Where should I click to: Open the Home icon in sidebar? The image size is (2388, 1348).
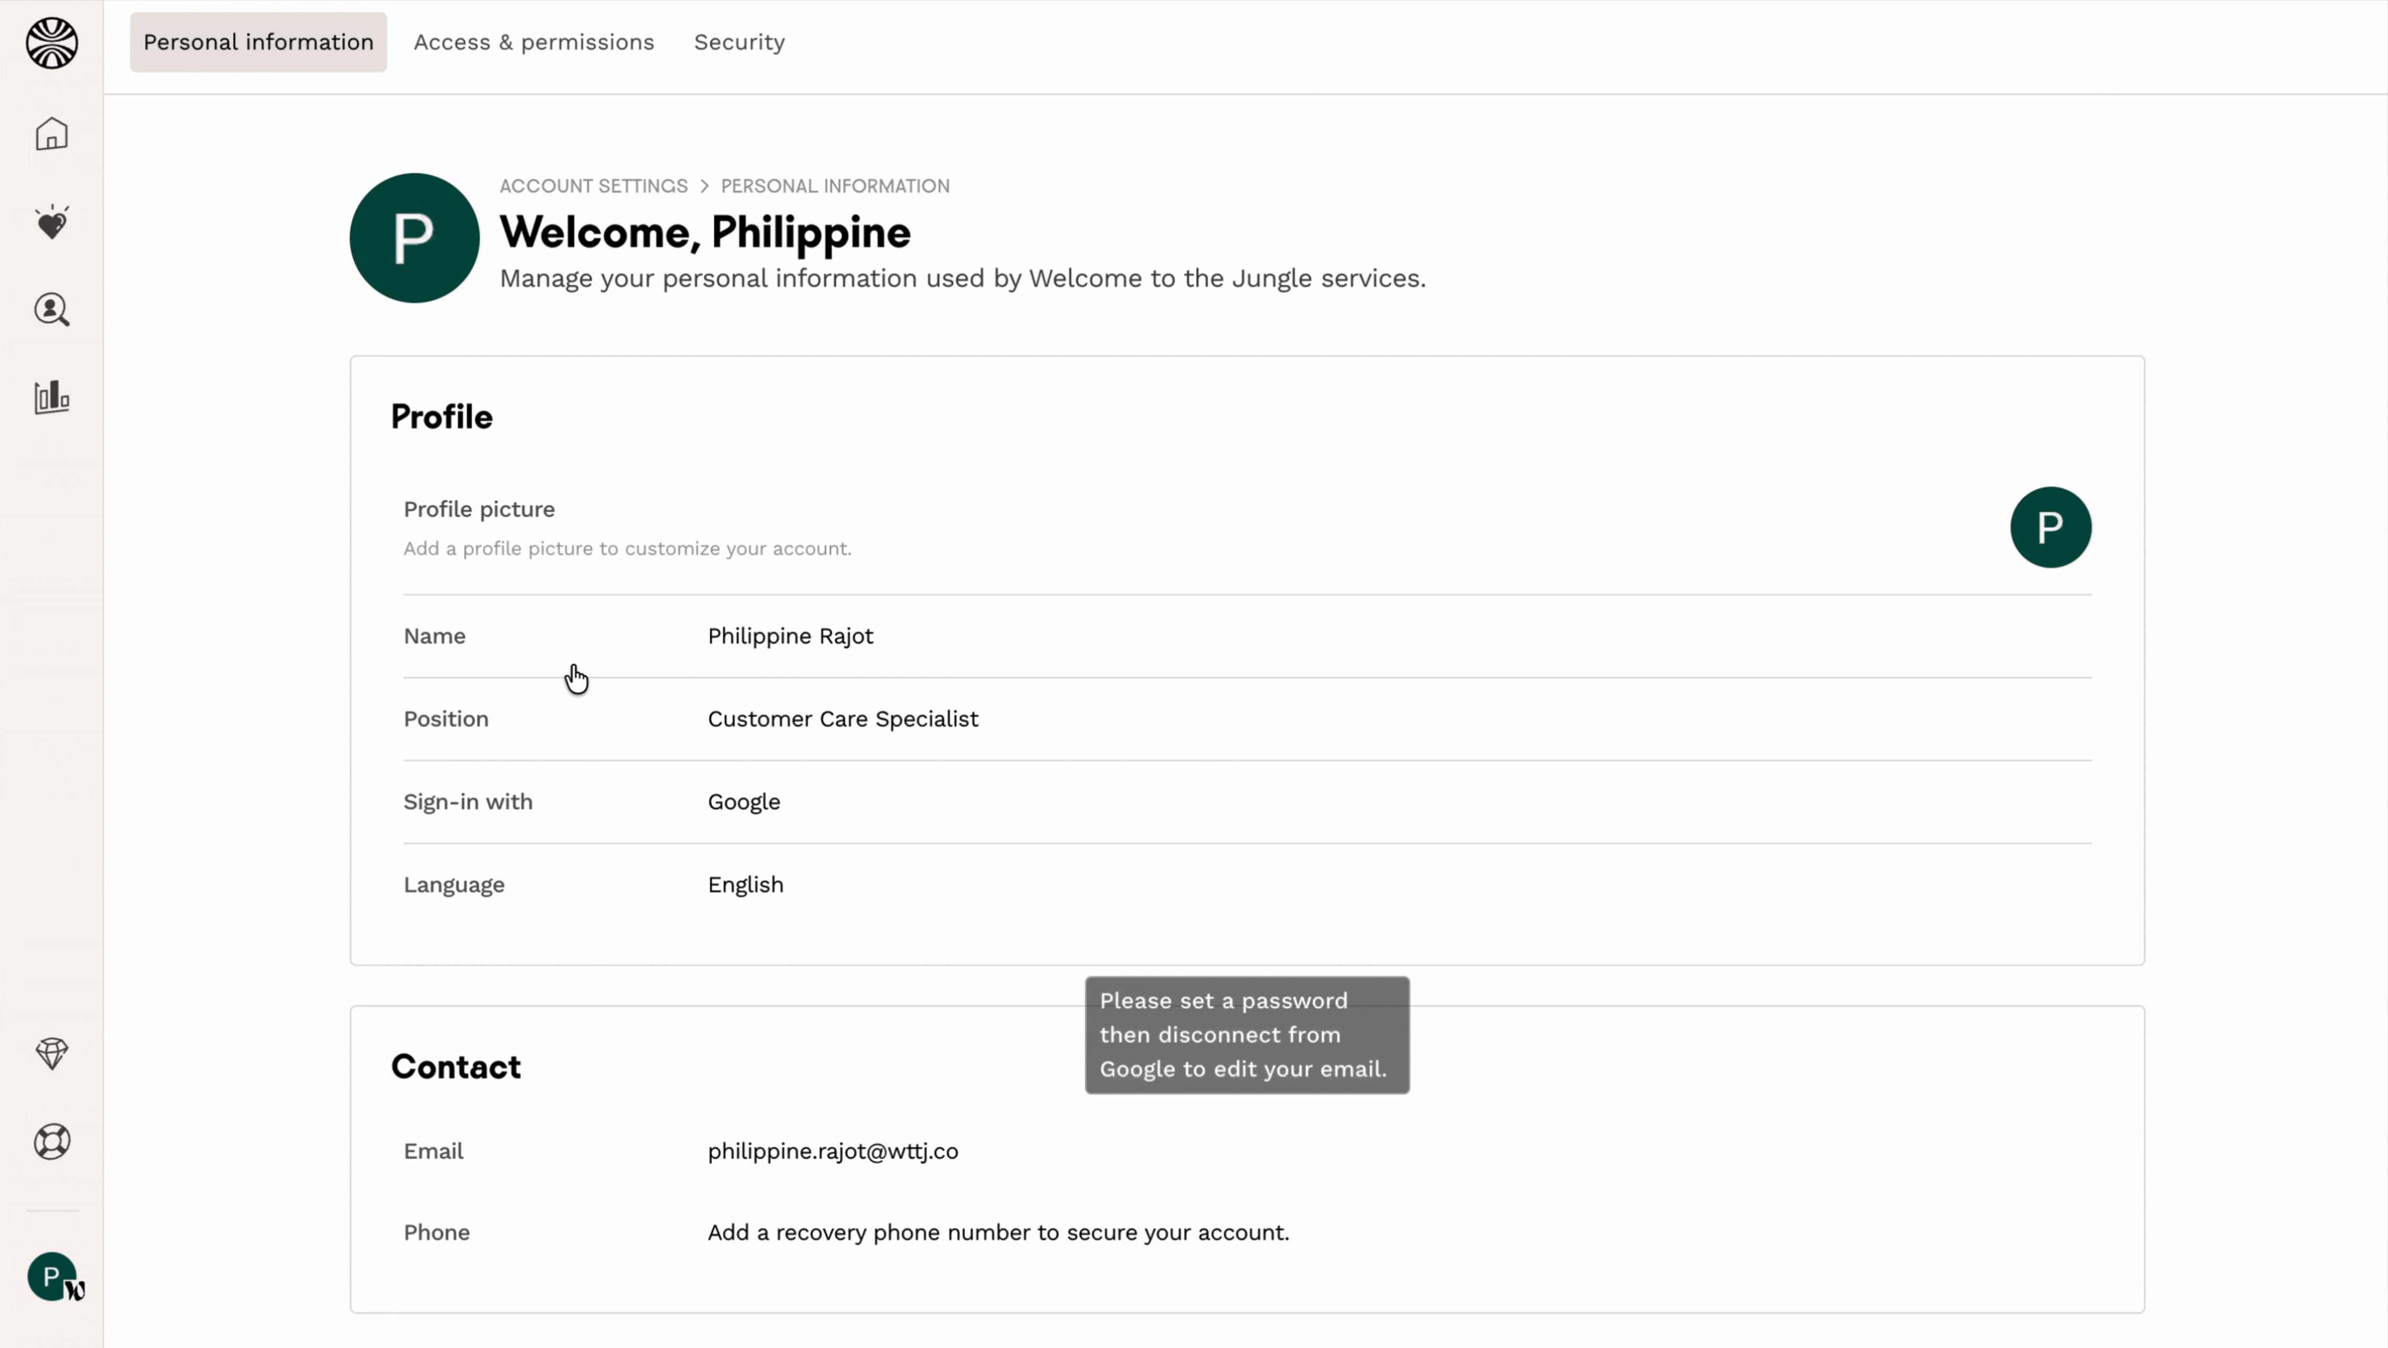point(52,134)
